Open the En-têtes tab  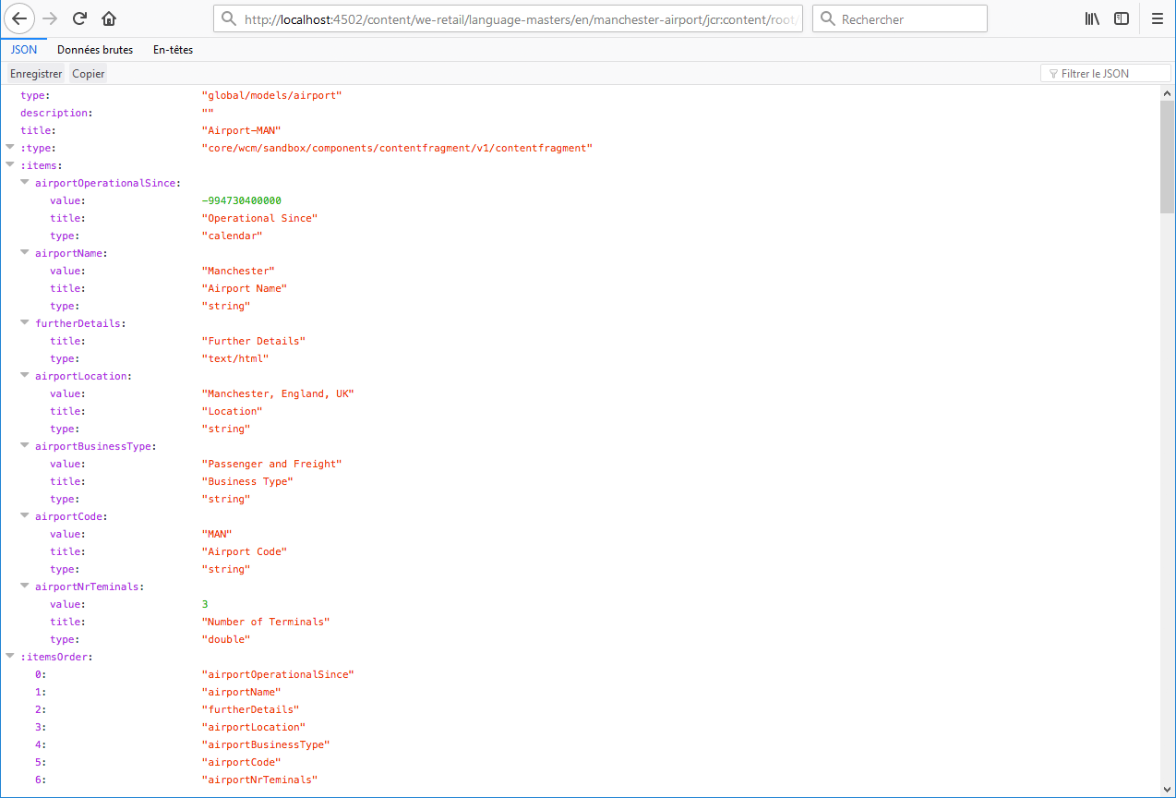tap(174, 50)
